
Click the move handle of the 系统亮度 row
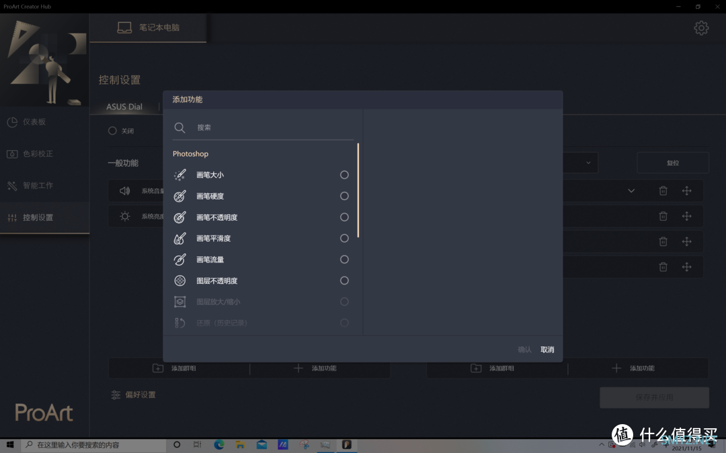(x=686, y=216)
